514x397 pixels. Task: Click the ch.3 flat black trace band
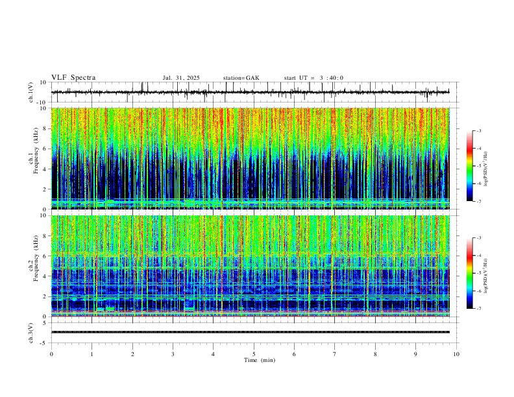250,332
